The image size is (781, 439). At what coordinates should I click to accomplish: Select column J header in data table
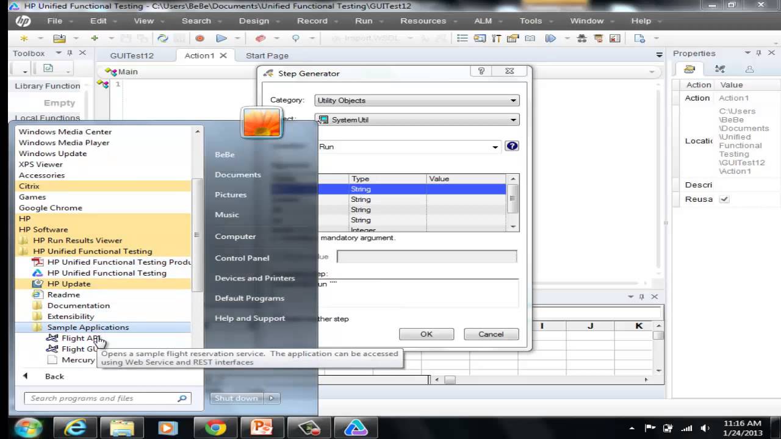[x=591, y=326]
